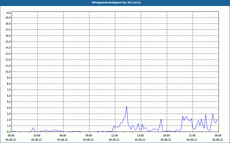The image size is (230, 143).
Task: Click the 7,0 y-axis label
Action: tap(9, 90)
